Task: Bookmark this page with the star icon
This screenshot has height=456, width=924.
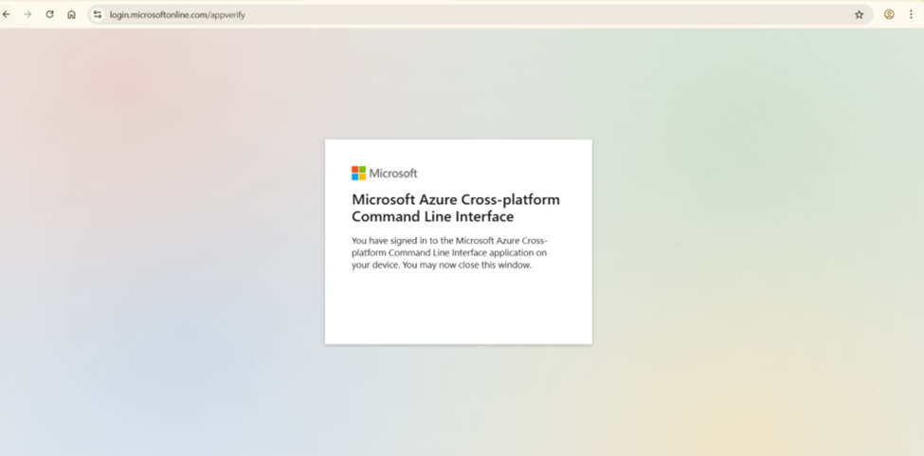Action: coord(860,15)
